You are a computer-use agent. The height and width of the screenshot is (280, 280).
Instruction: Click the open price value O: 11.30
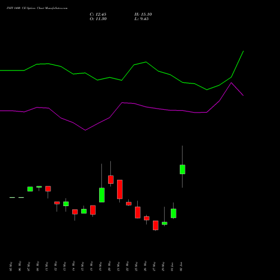[98, 19]
